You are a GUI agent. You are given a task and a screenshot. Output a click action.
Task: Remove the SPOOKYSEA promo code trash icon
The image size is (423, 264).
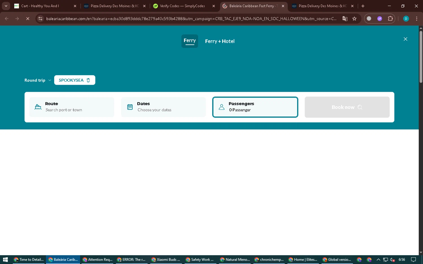[88, 80]
